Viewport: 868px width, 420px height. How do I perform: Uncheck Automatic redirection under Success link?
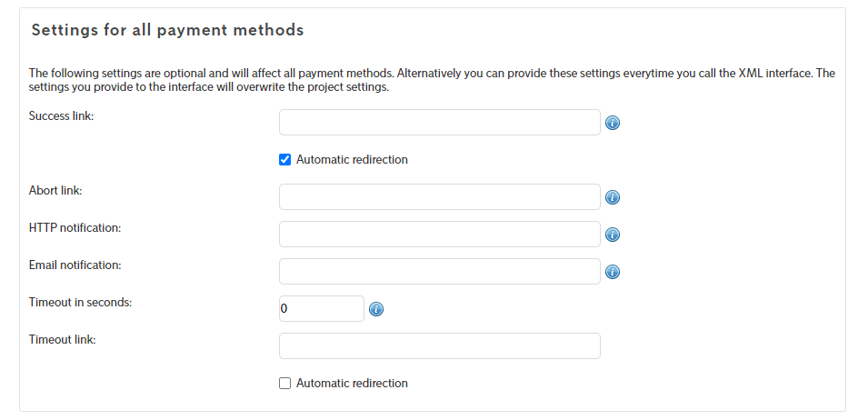285,160
